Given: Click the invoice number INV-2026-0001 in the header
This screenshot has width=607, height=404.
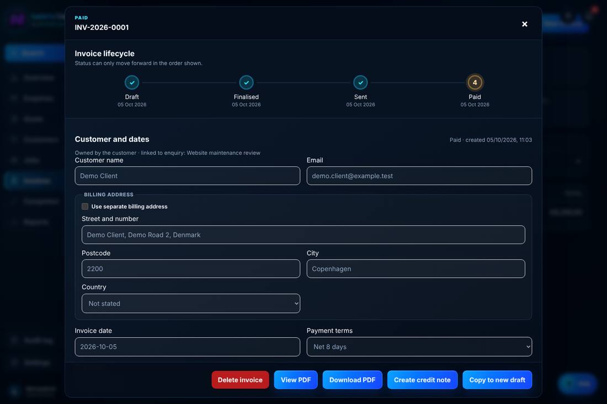Looking at the screenshot, I should [x=102, y=28].
